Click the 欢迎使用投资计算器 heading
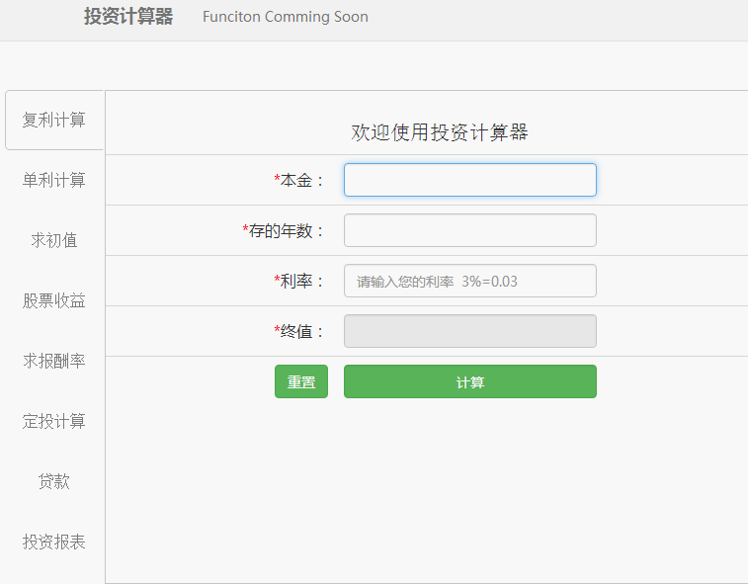The height and width of the screenshot is (584, 748). click(440, 132)
